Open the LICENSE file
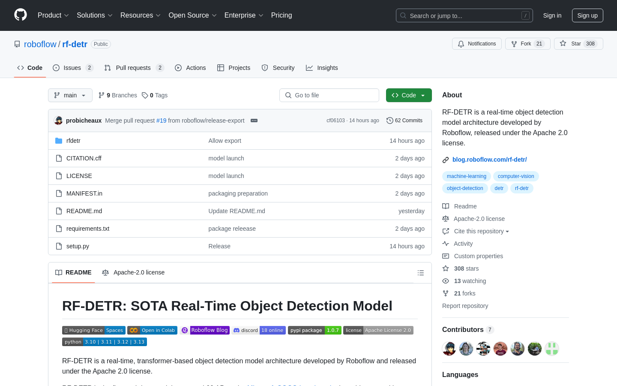Screen dimensions: 617x386 point(79,176)
